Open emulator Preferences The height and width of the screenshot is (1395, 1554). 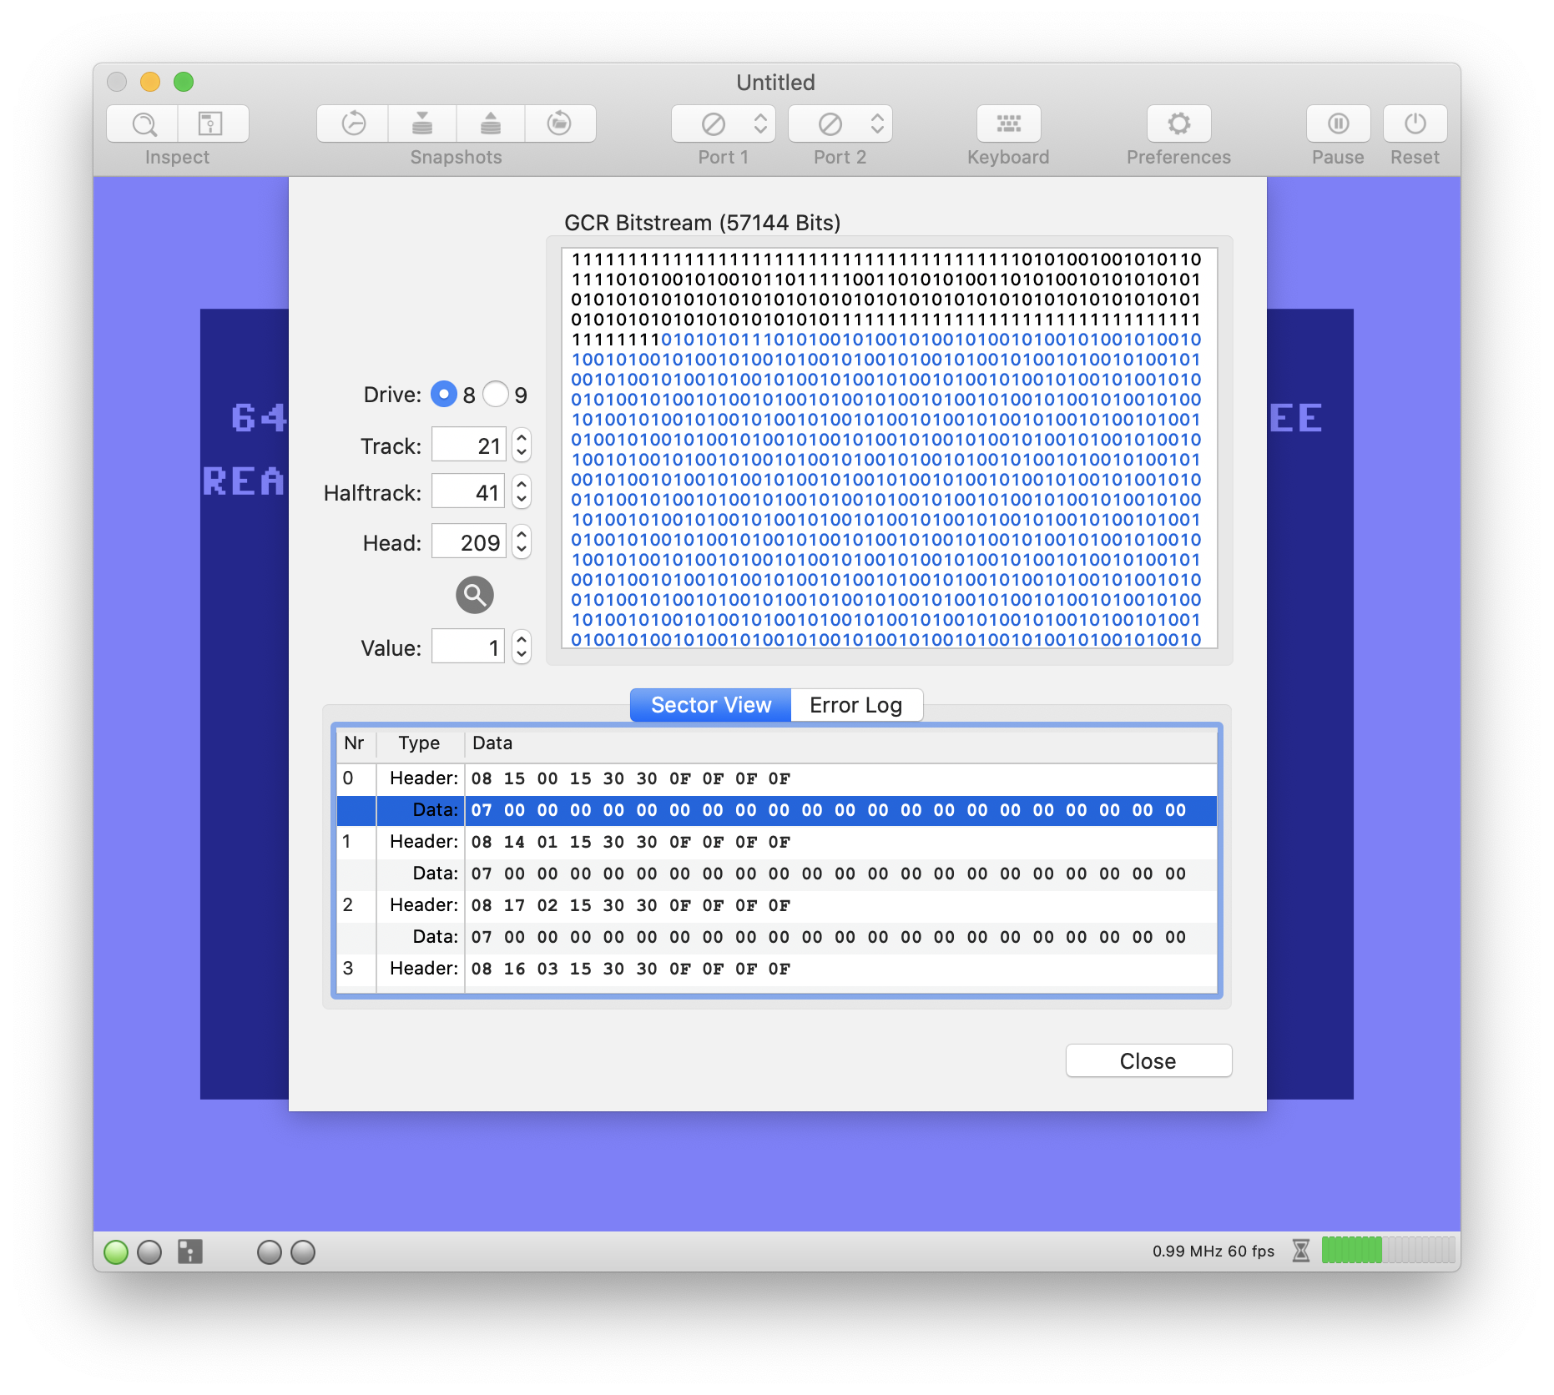(x=1178, y=123)
